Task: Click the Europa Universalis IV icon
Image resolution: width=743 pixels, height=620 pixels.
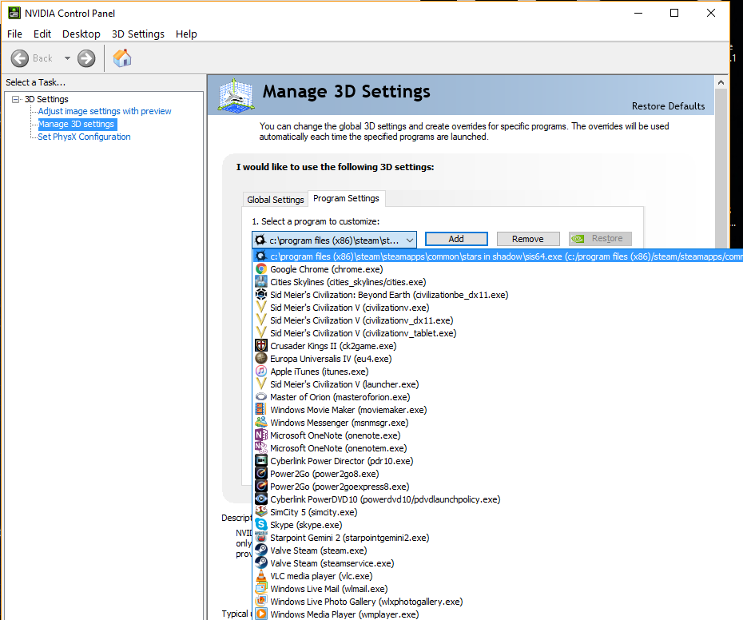Action: click(261, 359)
